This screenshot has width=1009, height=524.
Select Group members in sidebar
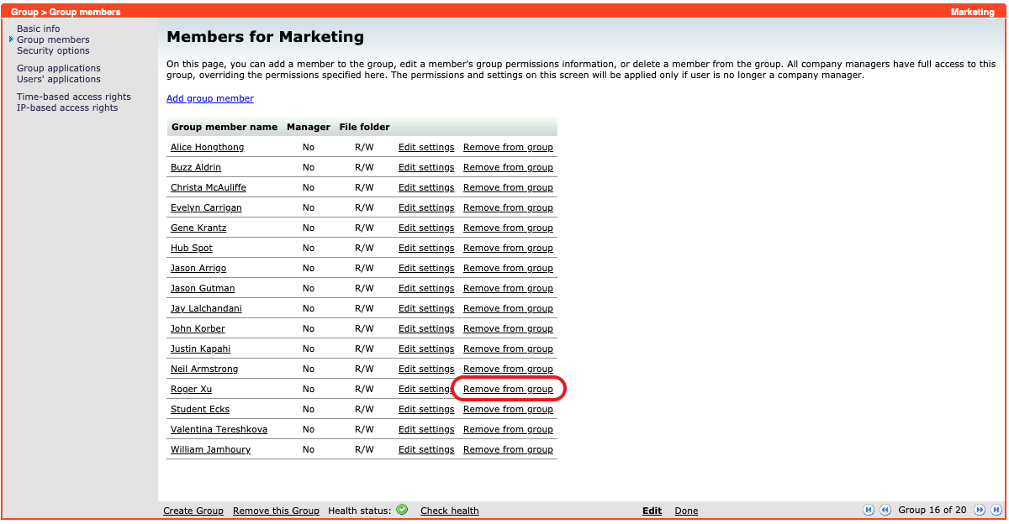53,39
